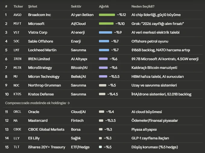Select the Lockheed Martin company name
The width and height of the screenshot is (205, 153).
point(42,50)
